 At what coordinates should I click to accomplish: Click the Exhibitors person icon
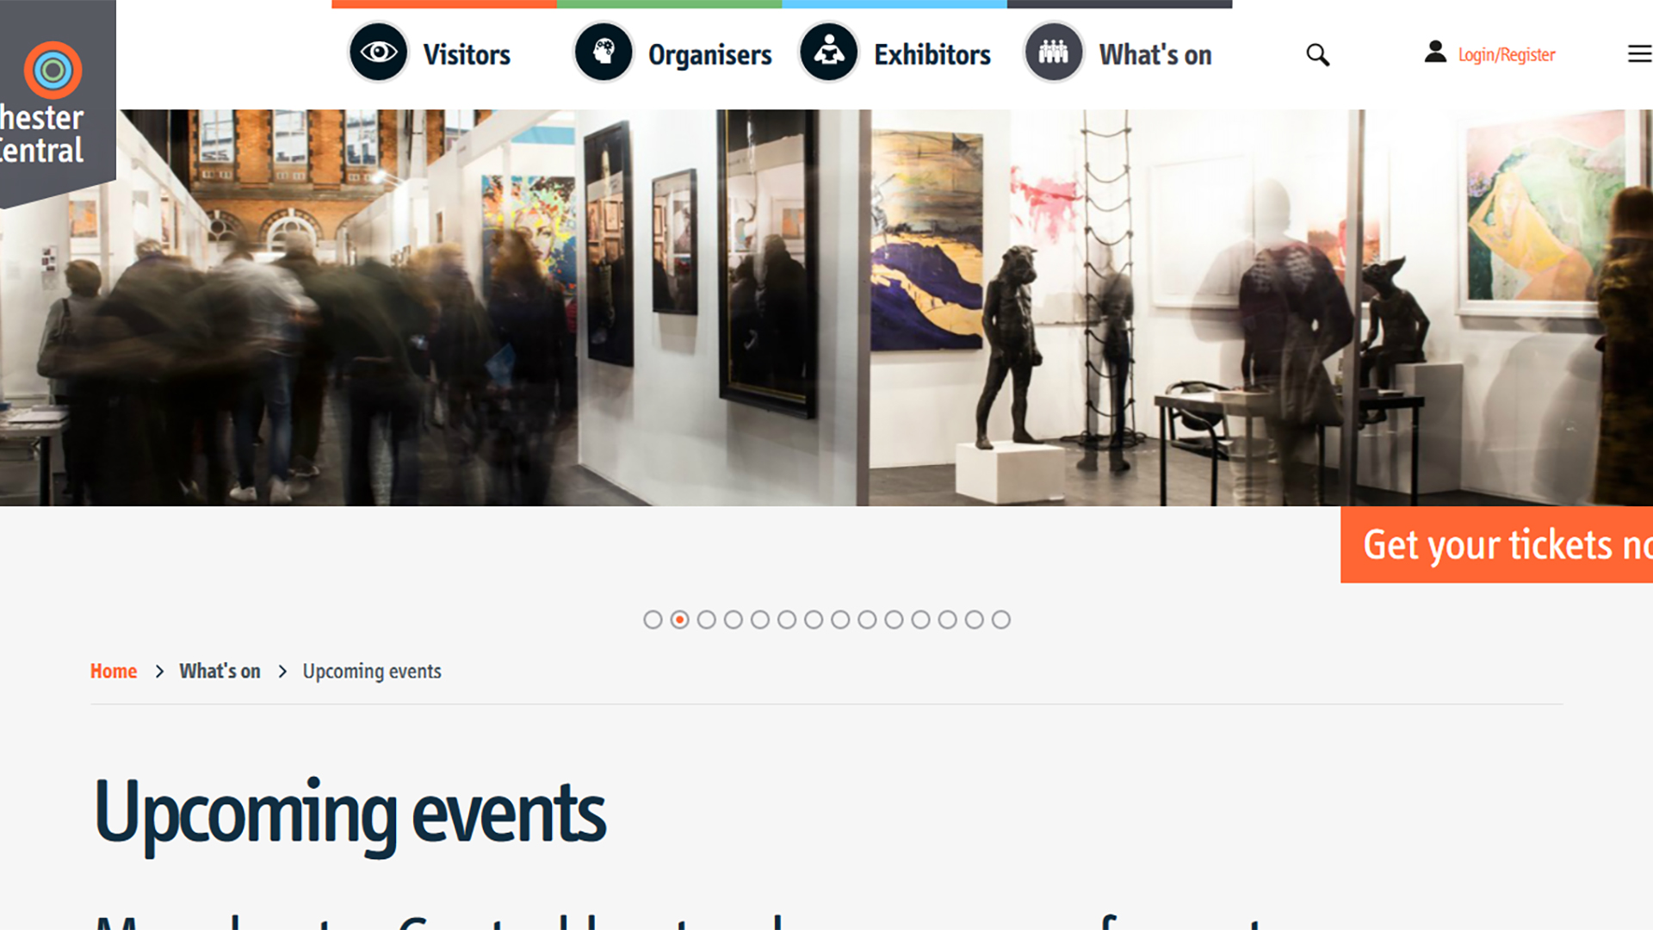tap(828, 53)
